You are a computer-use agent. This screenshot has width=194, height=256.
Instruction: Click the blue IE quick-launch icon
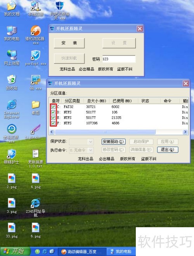pos(45,251)
